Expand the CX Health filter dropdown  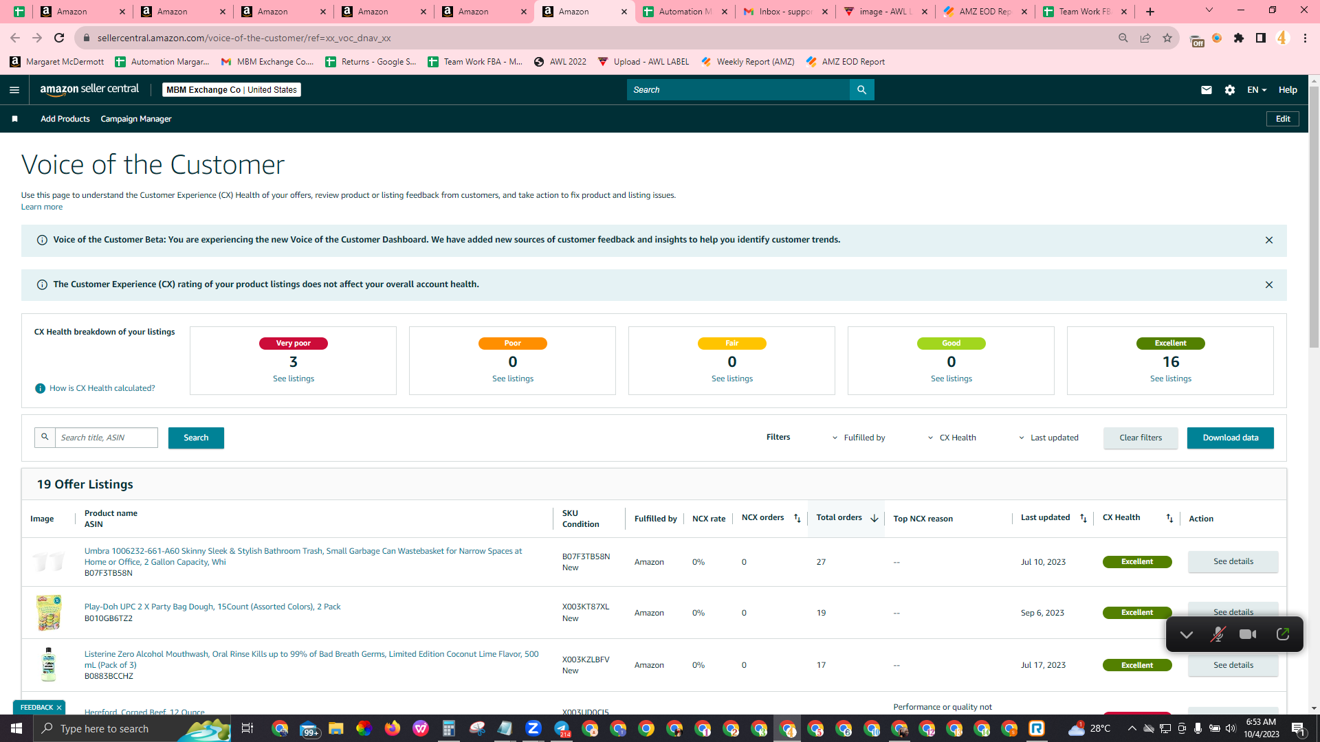[952, 438]
